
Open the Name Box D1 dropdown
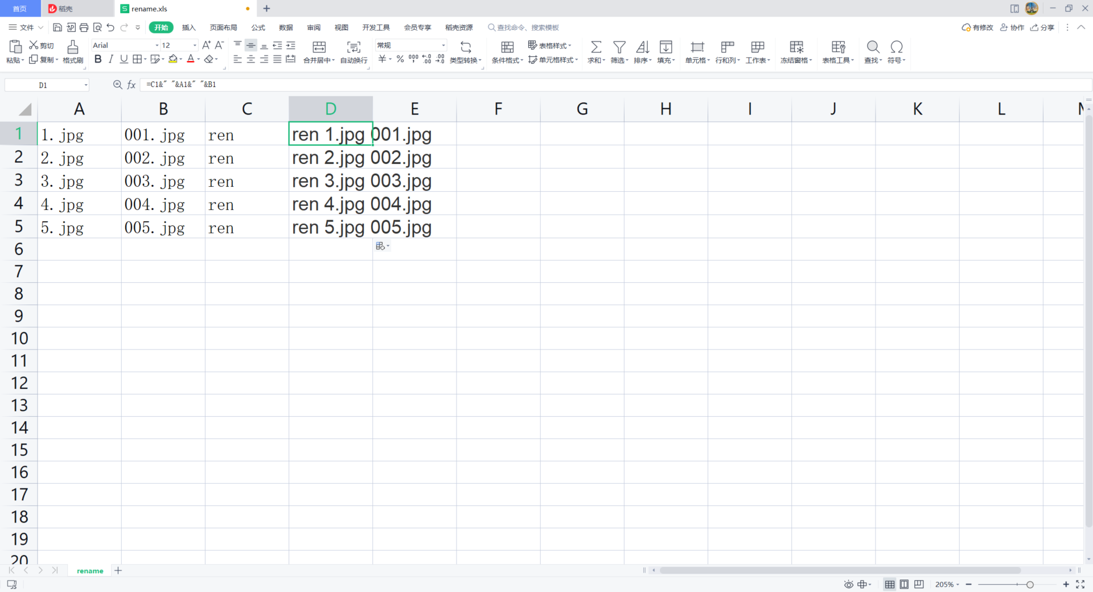coord(86,85)
